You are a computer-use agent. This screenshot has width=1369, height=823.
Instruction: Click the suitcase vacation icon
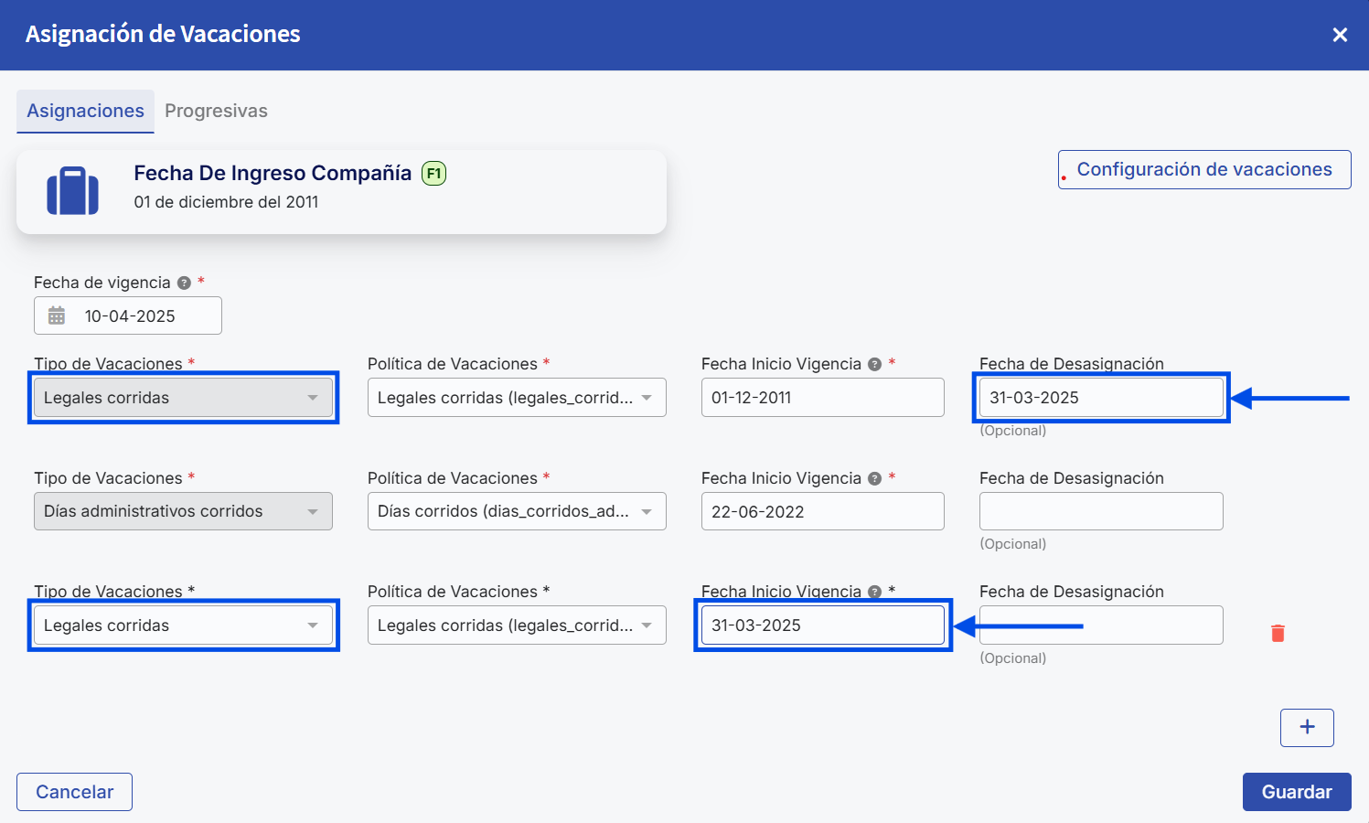pos(72,190)
